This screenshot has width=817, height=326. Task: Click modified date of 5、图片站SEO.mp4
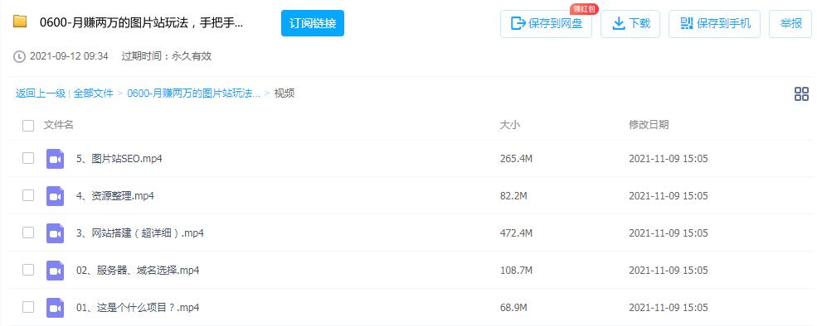[x=669, y=159]
